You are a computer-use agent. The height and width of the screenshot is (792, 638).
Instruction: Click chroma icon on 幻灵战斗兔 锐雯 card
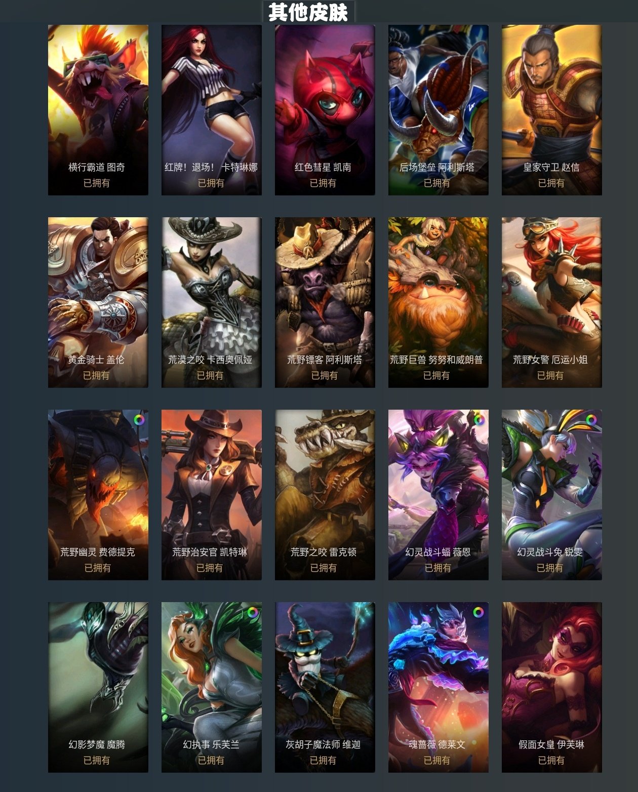(591, 420)
